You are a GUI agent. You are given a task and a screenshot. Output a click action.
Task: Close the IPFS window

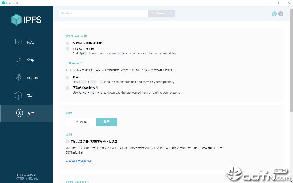point(288,3)
